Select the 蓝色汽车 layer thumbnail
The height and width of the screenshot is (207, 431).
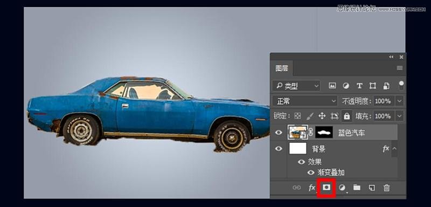(298, 132)
